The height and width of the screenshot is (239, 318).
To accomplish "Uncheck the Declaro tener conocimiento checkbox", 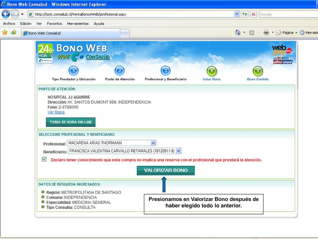I will [44, 159].
